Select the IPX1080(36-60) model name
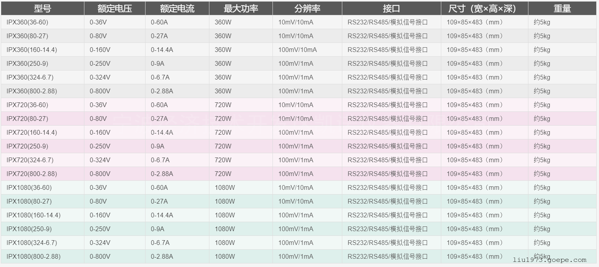599x267 pixels. click(x=29, y=188)
